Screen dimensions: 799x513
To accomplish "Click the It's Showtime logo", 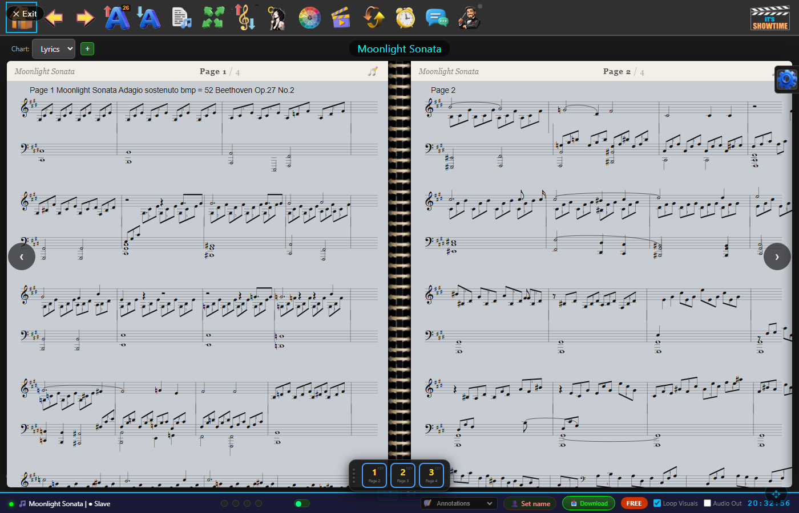I will click(770, 18).
